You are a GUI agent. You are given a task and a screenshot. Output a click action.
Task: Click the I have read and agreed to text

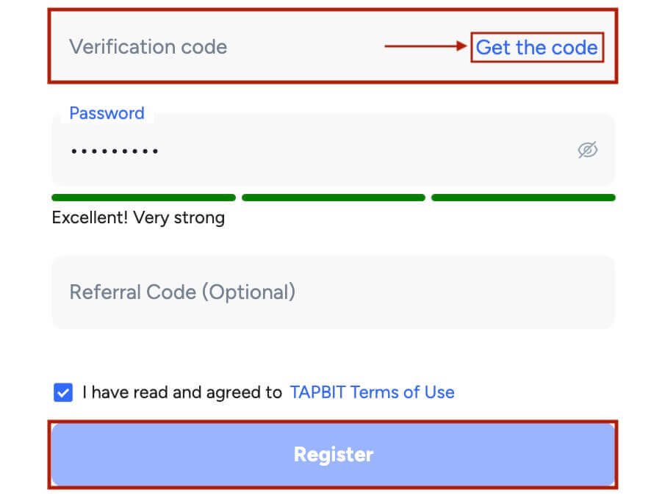click(182, 392)
